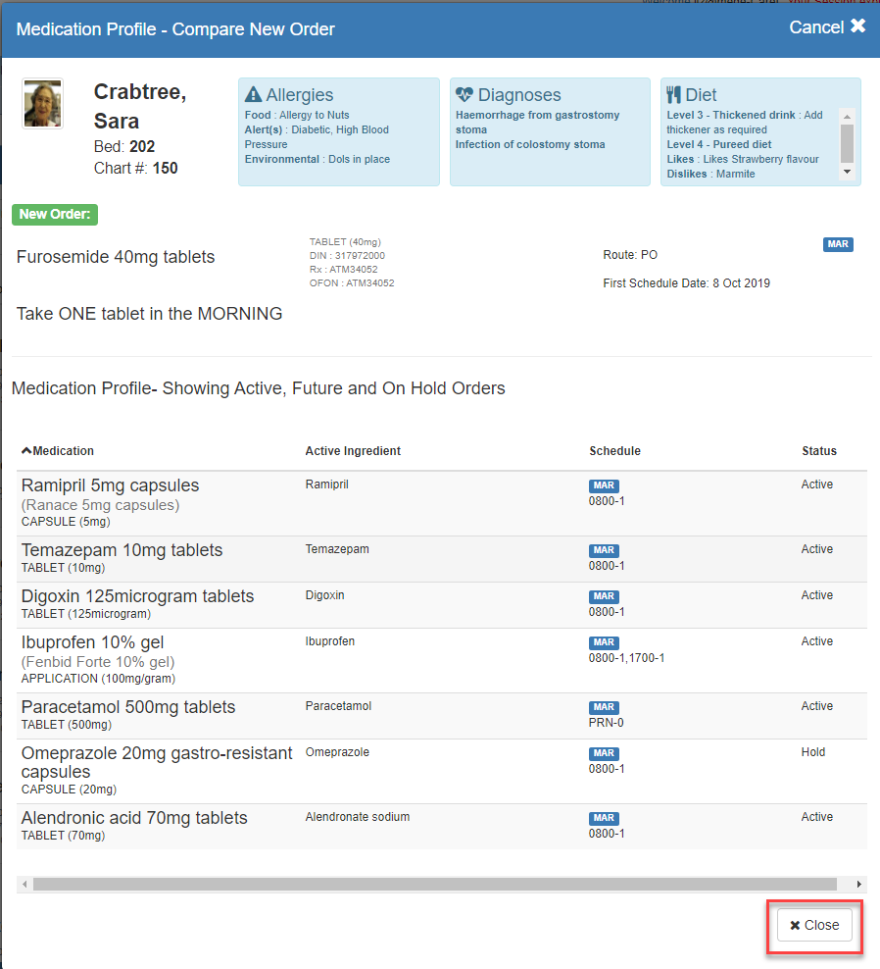
Task: Click the horizontal scrollbar left arrow
Action: tap(25, 885)
